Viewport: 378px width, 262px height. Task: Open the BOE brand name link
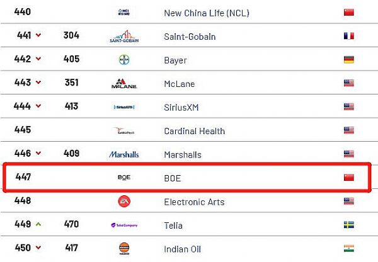point(172,178)
